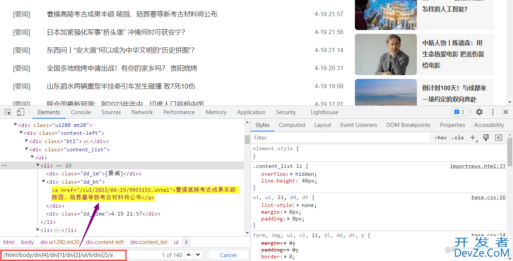The width and height of the screenshot is (513, 261).
Task: Toggle the .cls class editor
Action: pyautogui.click(x=458, y=138)
